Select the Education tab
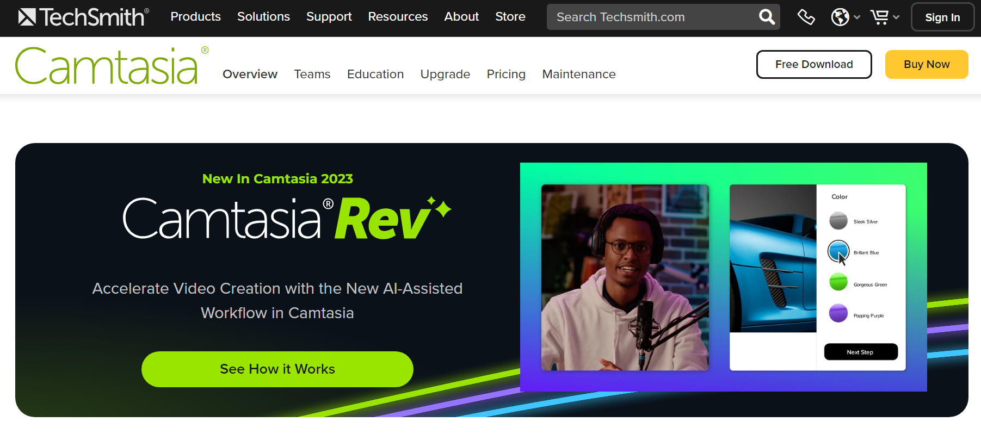The image size is (981, 434). pos(375,74)
